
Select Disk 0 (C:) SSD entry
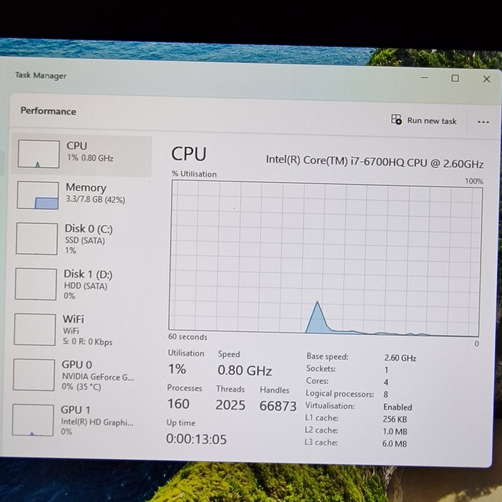click(x=80, y=239)
